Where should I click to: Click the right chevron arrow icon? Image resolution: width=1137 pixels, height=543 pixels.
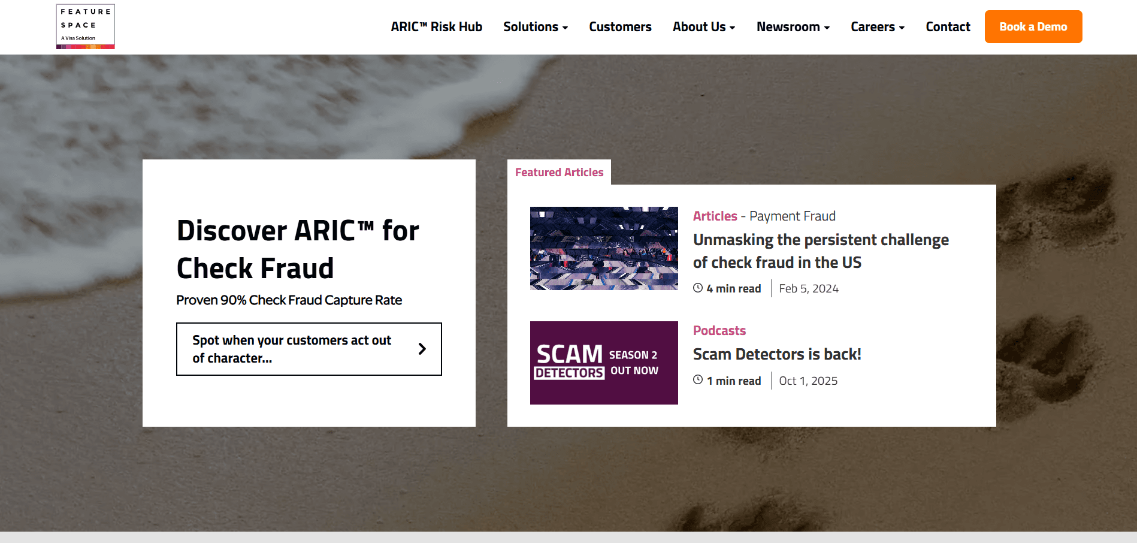pos(422,349)
